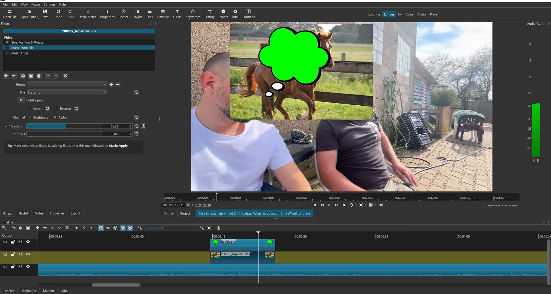Image resolution: width=551 pixels, height=294 pixels.
Task: Open the Settings menu
Action: [x=49, y=4]
